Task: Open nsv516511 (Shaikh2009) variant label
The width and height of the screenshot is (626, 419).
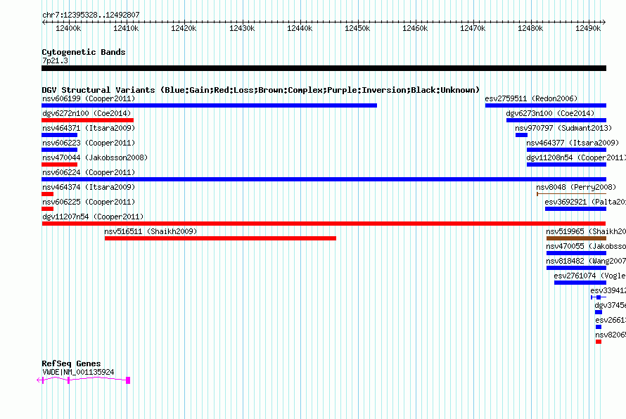Action: click(x=151, y=231)
